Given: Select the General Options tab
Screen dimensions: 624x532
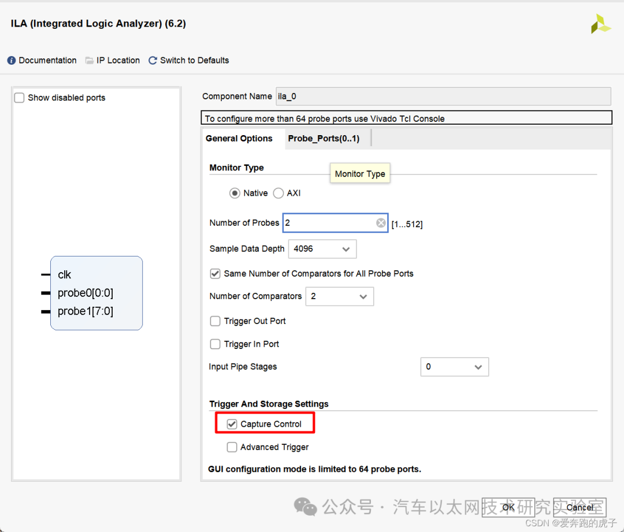Looking at the screenshot, I should pyautogui.click(x=239, y=139).
